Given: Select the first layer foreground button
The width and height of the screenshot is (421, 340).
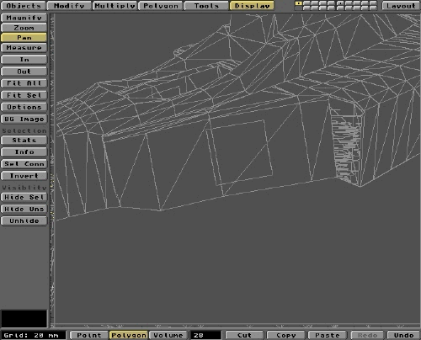Looking at the screenshot, I should [299, 3].
